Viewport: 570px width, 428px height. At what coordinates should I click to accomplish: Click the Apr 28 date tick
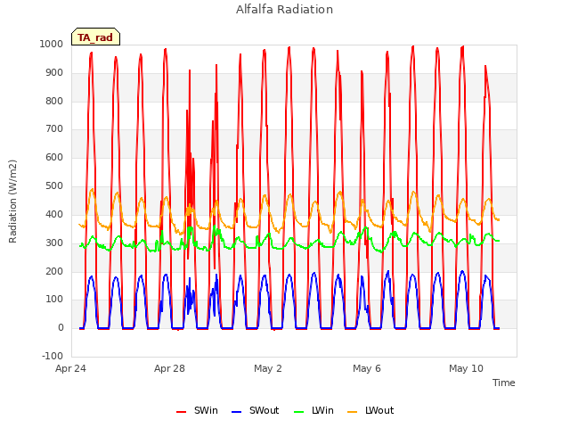point(169,368)
